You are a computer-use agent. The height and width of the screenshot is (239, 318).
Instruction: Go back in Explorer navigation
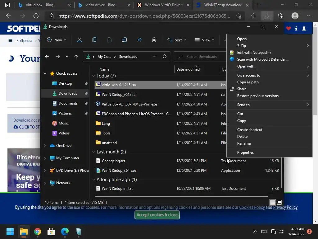pyautogui.click(x=47, y=57)
